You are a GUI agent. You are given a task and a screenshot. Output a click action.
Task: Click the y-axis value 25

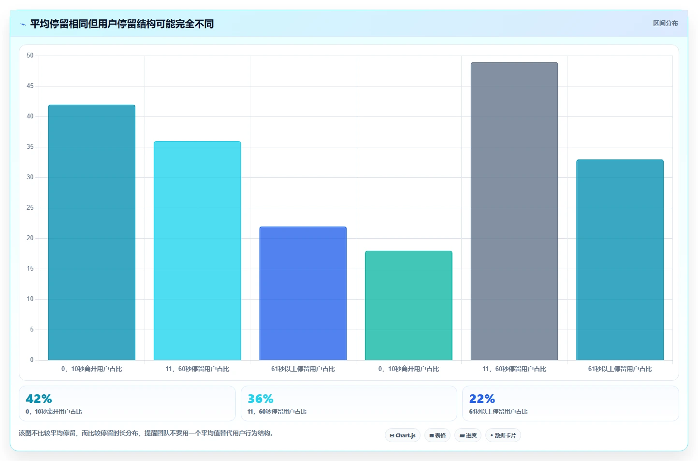[30, 208]
